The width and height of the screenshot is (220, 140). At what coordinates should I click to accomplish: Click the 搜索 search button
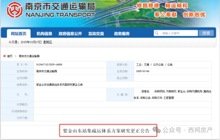point(206,33)
